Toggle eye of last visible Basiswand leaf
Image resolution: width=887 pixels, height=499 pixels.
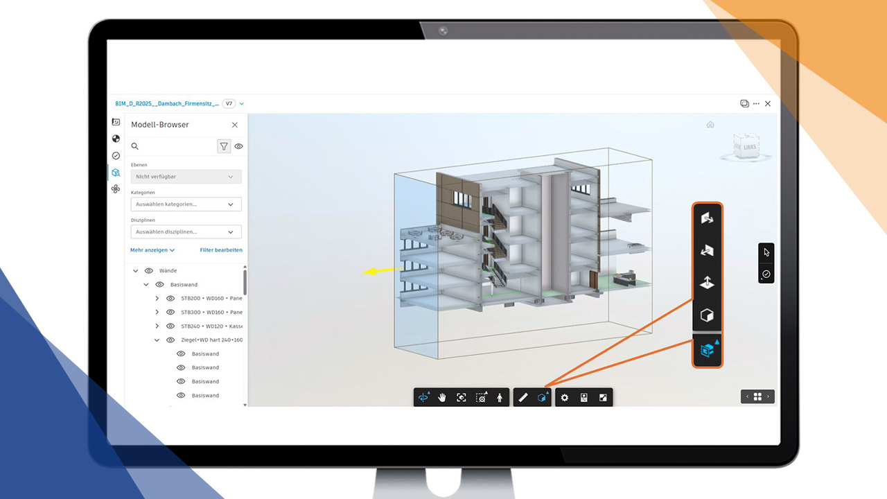[182, 396]
